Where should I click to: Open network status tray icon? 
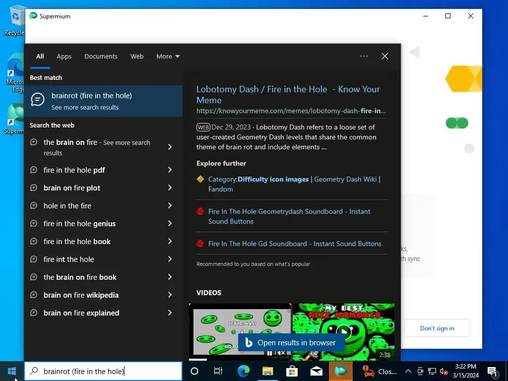tap(432, 371)
